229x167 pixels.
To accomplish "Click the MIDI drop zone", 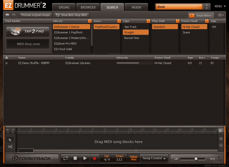I will [28, 44].
